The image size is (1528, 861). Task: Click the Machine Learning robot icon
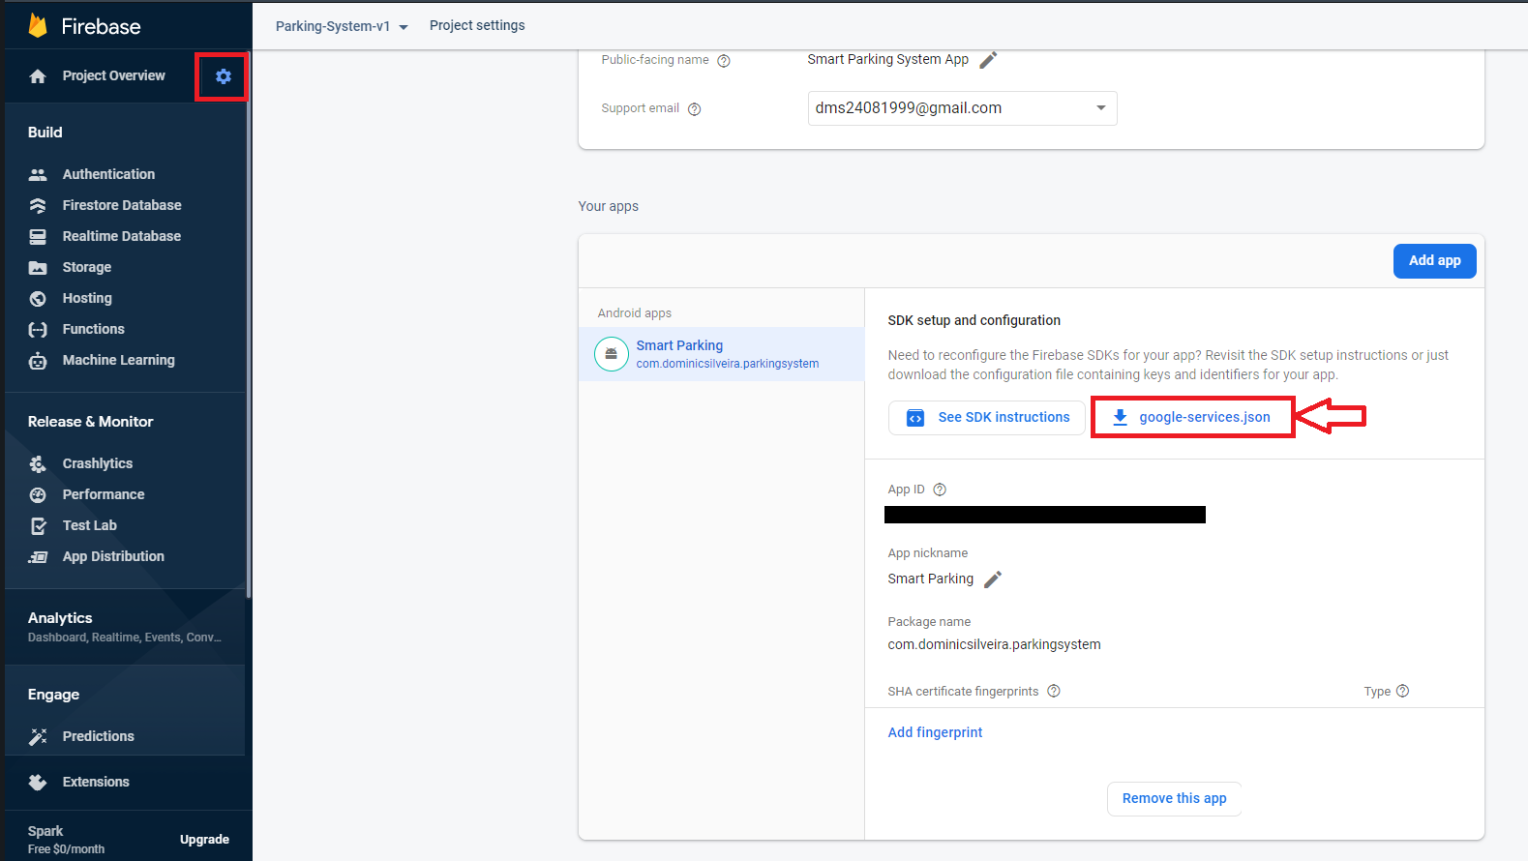coord(38,361)
